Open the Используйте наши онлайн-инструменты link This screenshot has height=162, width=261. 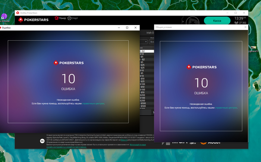[x=96, y=146]
